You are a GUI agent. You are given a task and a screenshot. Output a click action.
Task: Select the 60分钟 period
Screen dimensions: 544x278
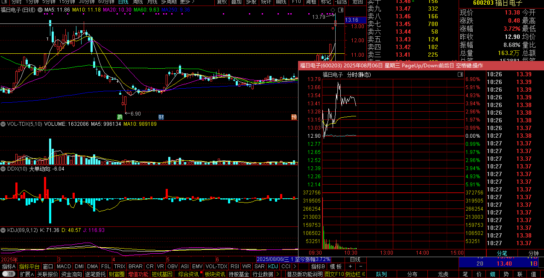coord(106,2)
